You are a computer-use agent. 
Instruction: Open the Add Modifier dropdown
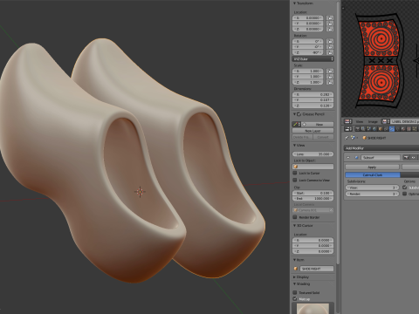pyautogui.click(x=381, y=148)
